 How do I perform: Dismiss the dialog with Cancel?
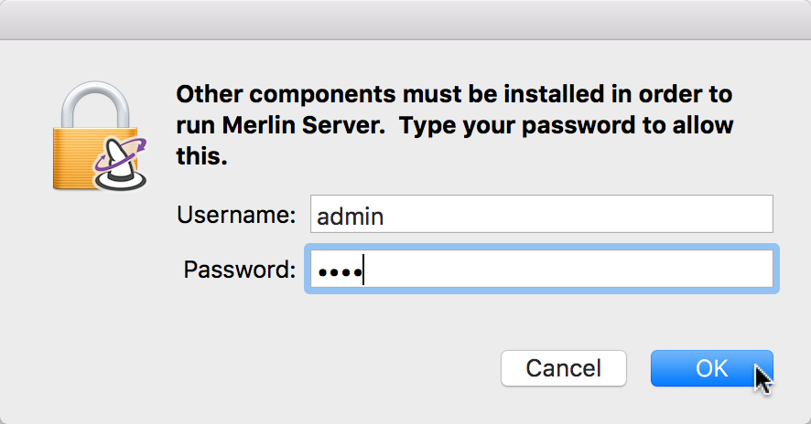point(563,368)
